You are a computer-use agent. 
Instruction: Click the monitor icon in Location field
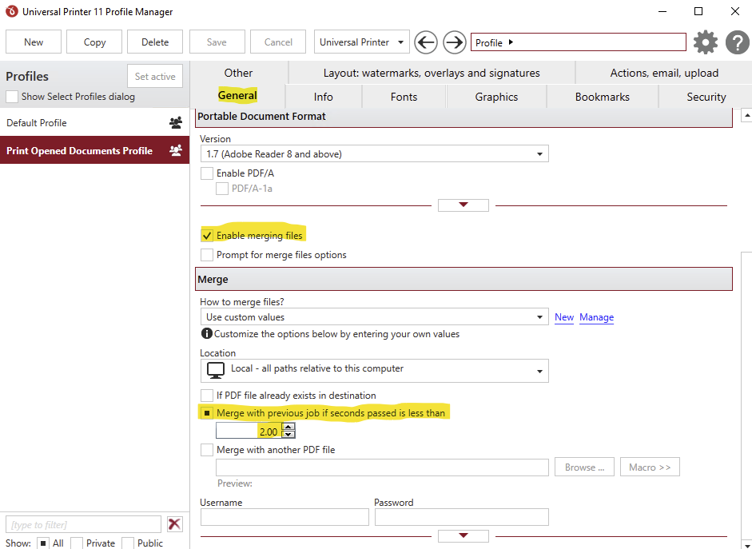coord(215,370)
